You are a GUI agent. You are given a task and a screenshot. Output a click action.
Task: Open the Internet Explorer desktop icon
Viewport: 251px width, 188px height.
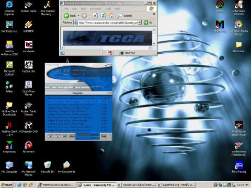[9, 8]
